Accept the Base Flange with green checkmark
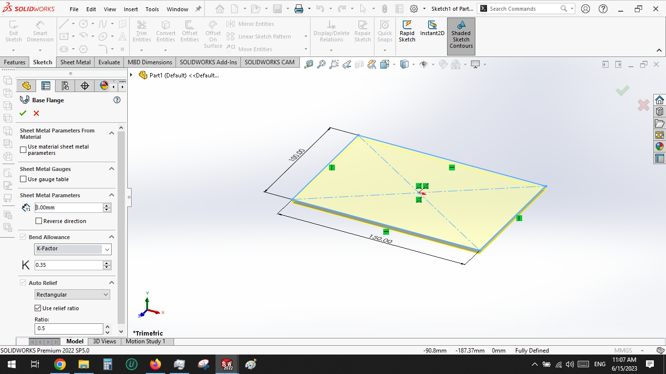The width and height of the screenshot is (666, 374). pyautogui.click(x=22, y=113)
